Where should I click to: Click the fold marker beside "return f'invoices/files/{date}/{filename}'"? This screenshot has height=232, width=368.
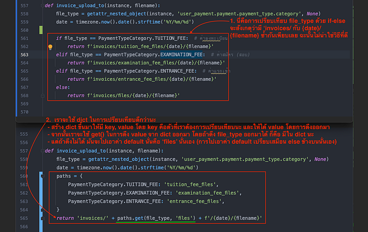[43, 96]
